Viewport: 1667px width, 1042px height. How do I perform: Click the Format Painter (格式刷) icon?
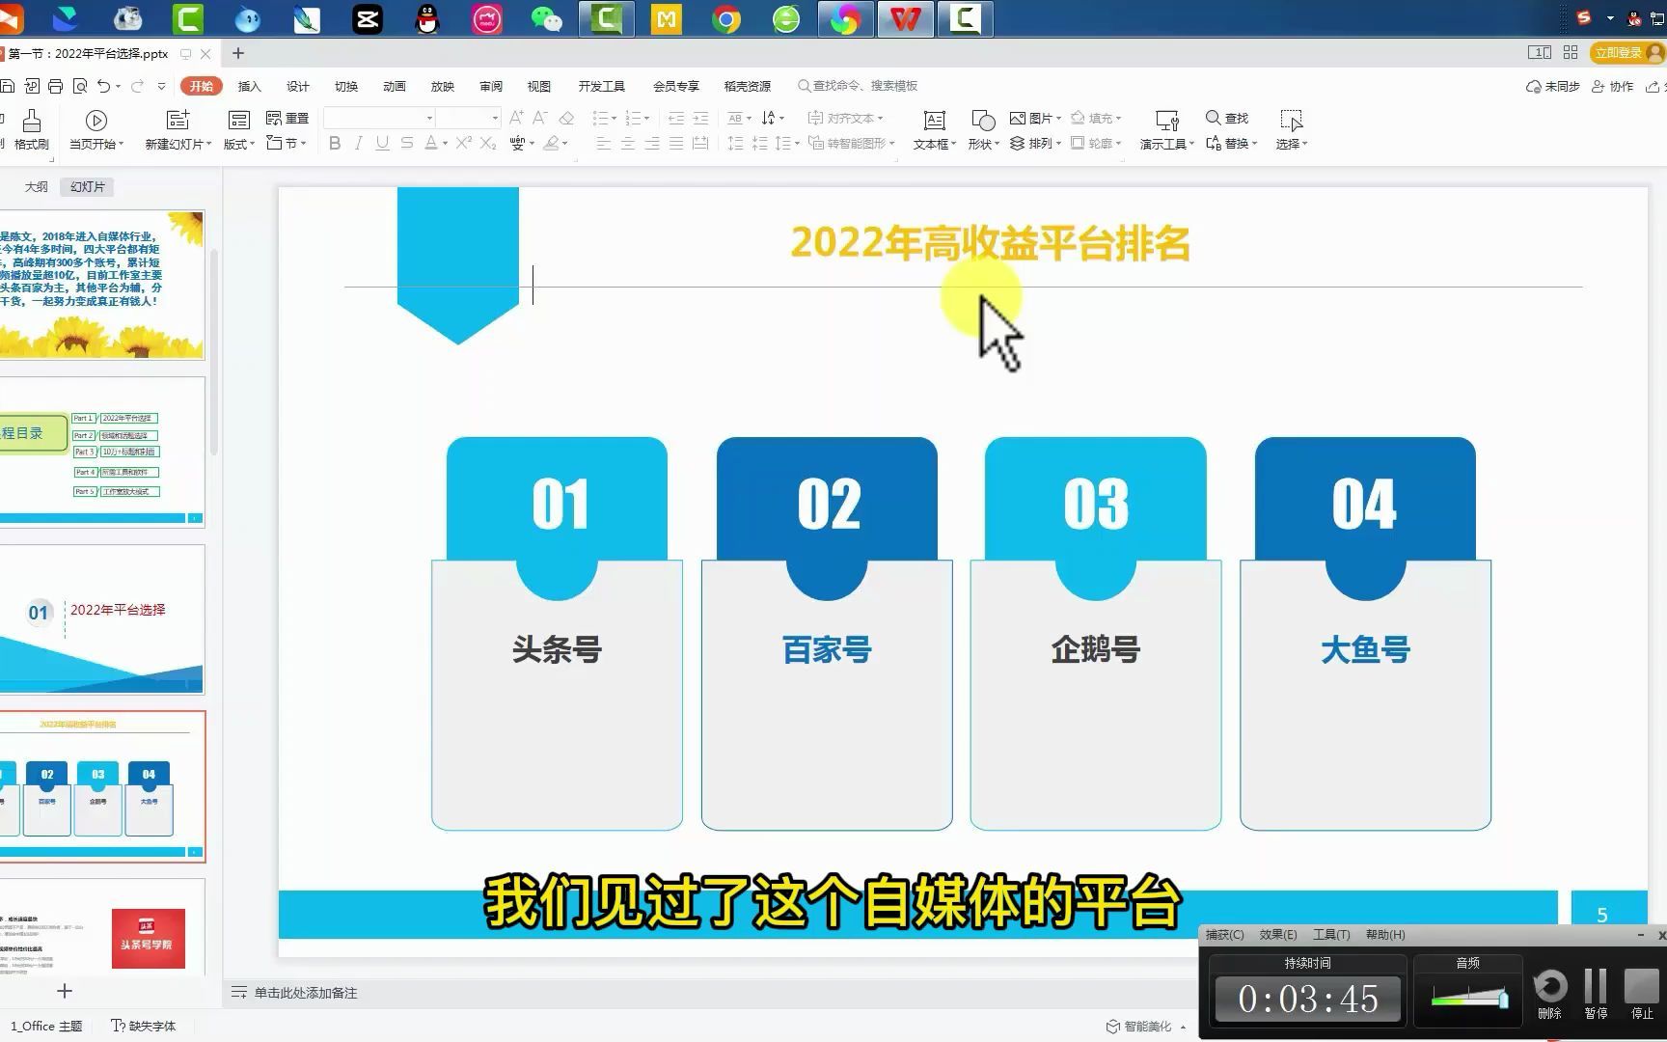[31, 121]
